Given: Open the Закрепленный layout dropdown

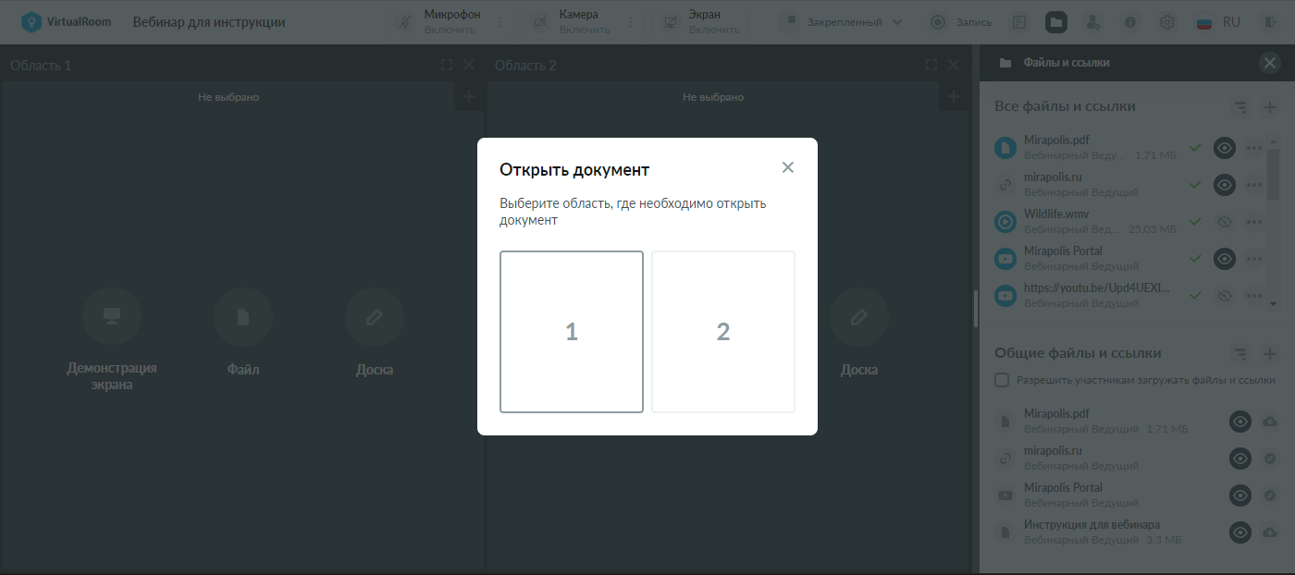Looking at the screenshot, I should pyautogui.click(x=843, y=22).
